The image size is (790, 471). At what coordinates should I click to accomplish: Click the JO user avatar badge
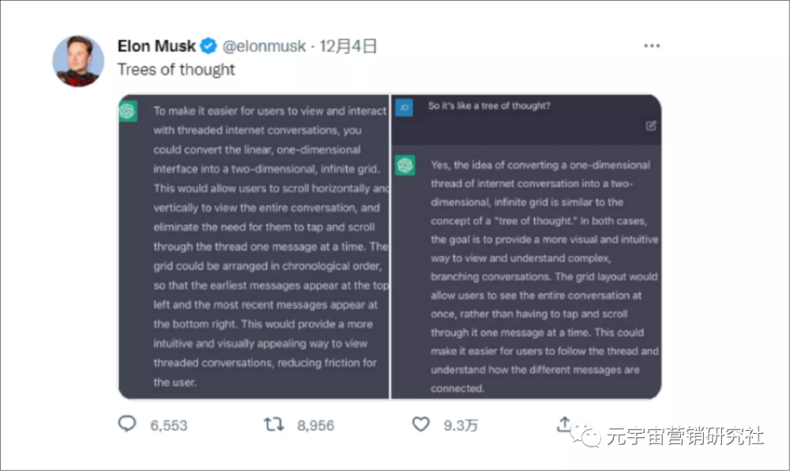coord(404,108)
